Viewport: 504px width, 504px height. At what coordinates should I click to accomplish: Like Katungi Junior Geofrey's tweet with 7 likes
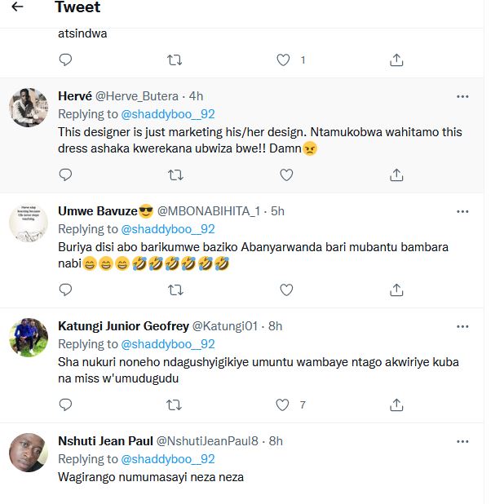pos(283,405)
